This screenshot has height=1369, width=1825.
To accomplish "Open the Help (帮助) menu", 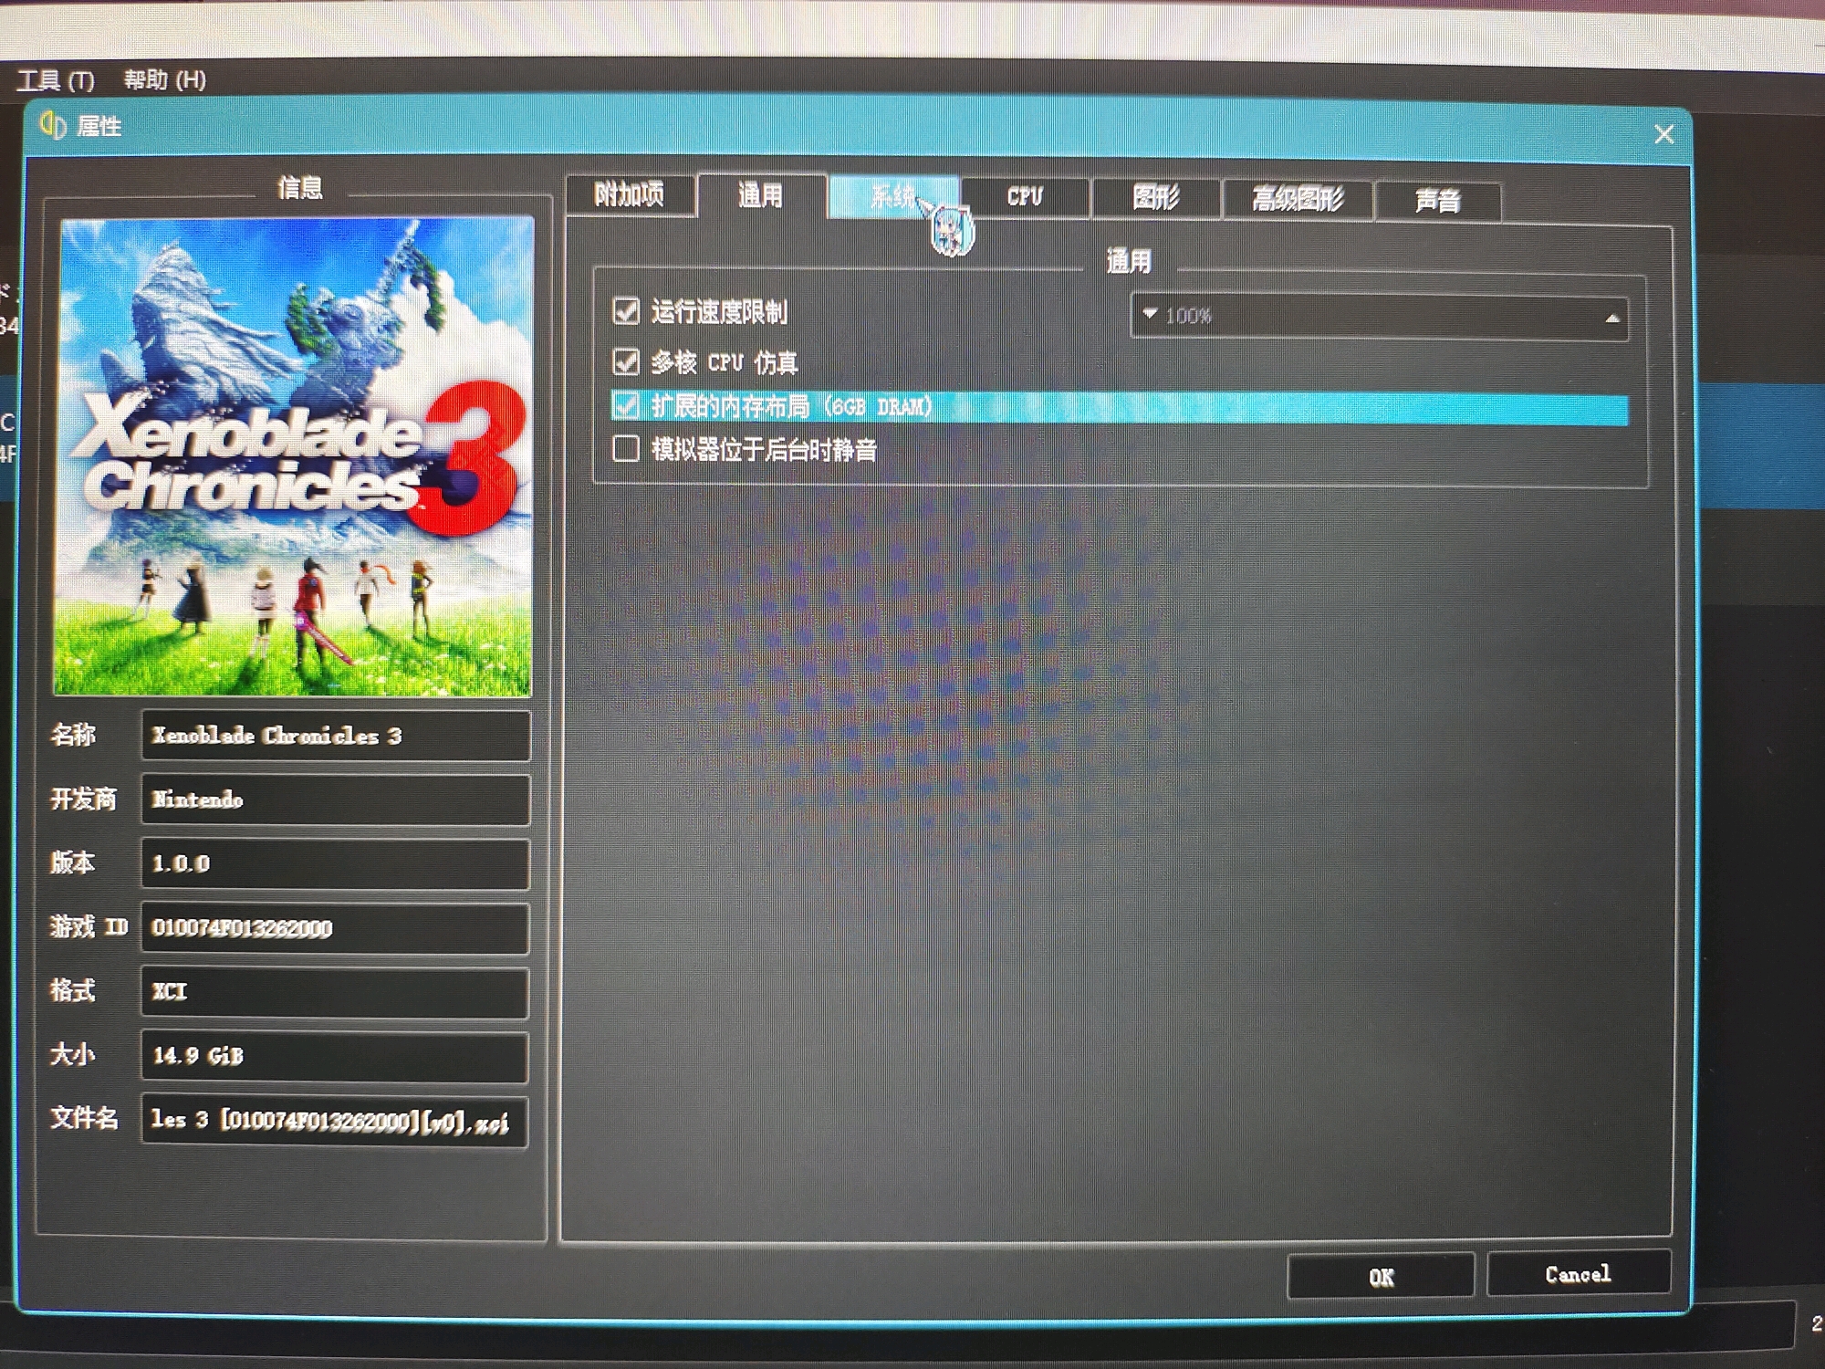I will pos(165,79).
